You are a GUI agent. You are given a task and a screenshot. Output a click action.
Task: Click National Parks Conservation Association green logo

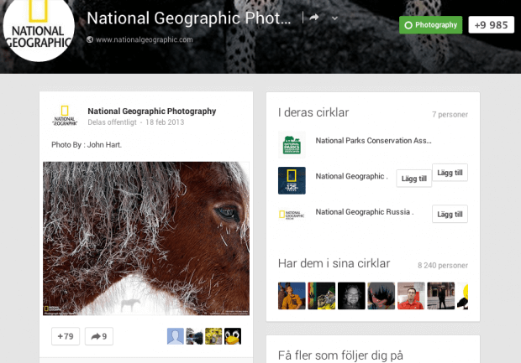(x=292, y=145)
